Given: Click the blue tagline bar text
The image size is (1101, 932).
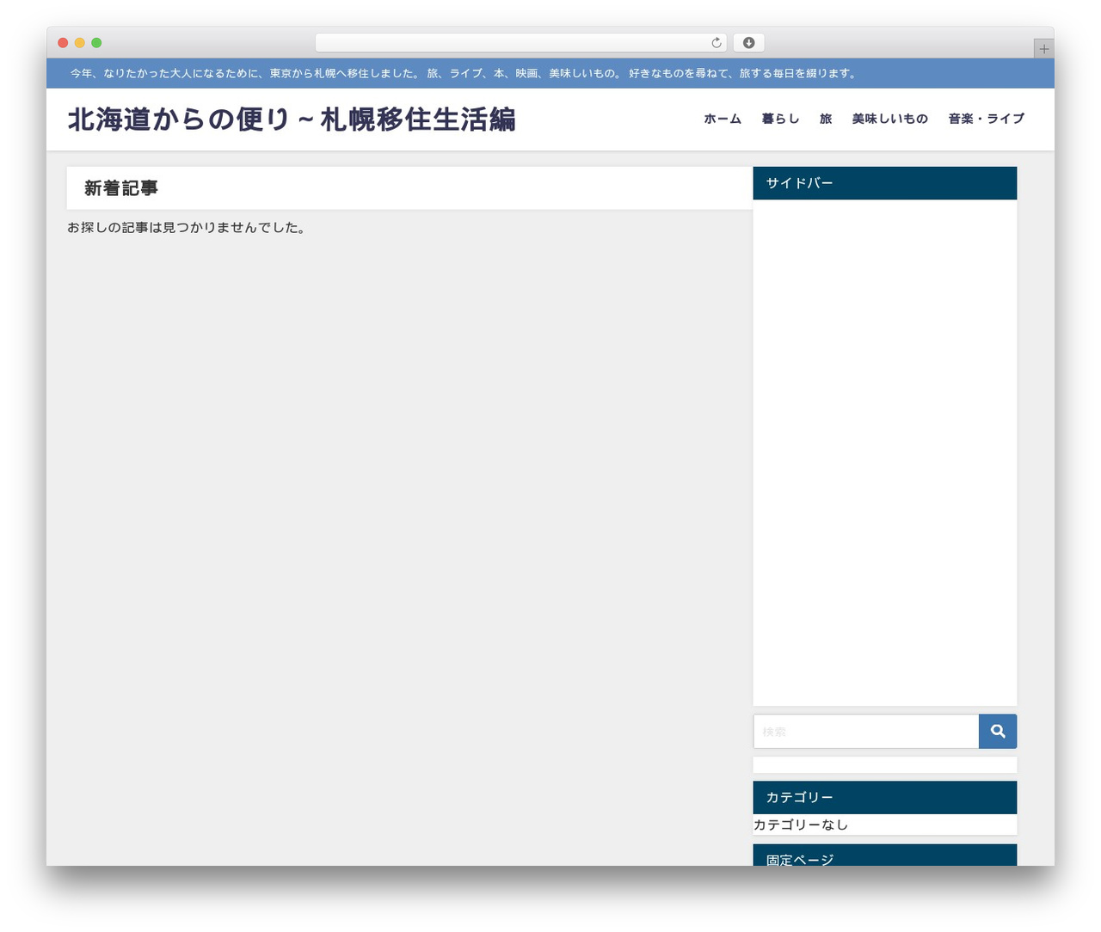Looking at the screenshot, I should point(464,74).
